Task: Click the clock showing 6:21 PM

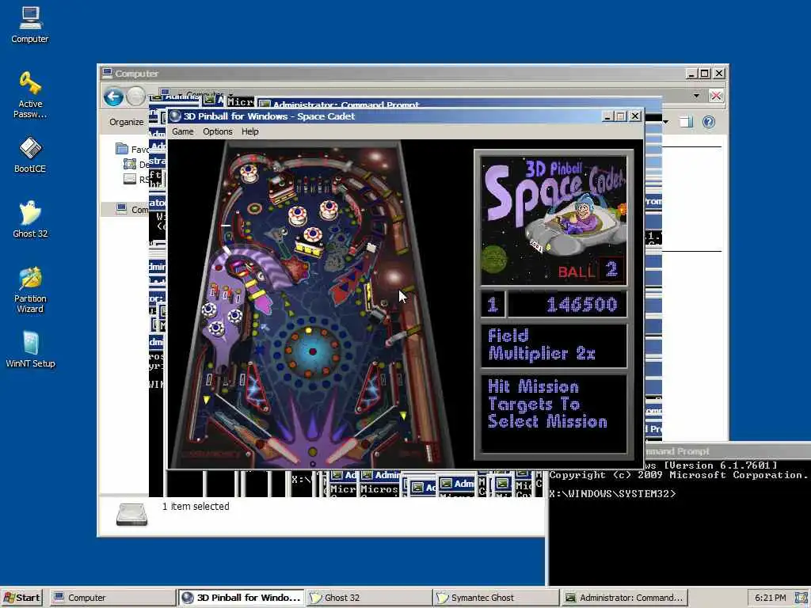Action: point(770,598)
